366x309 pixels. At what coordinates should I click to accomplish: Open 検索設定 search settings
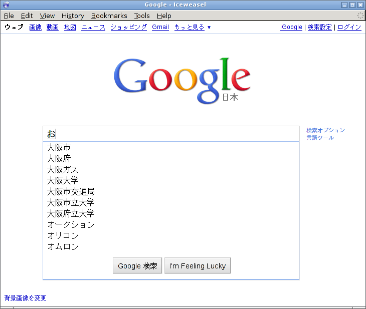point(319,27)
